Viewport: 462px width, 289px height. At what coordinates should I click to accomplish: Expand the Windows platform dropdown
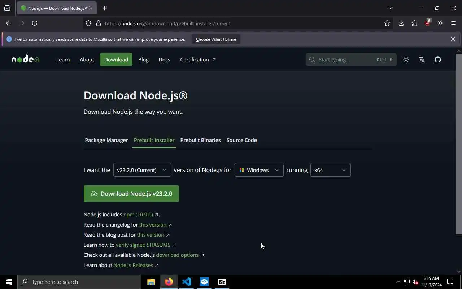(259, 170)
